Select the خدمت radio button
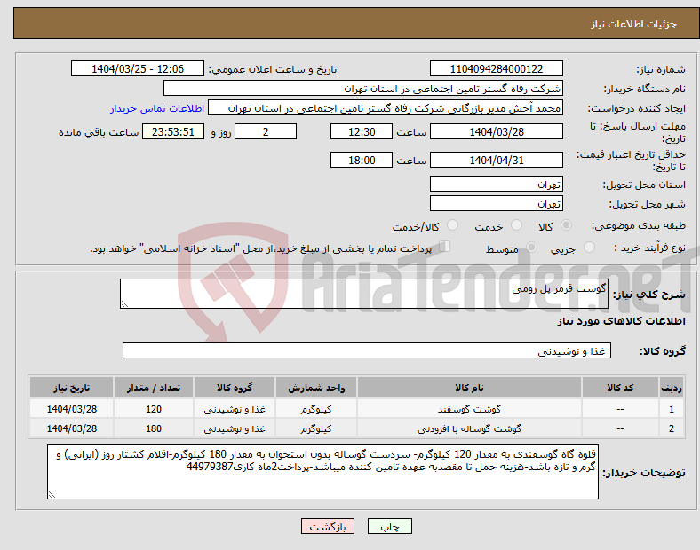 click(516, 225)
